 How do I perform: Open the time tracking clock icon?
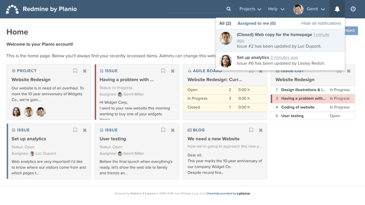(x=353, y=9)
